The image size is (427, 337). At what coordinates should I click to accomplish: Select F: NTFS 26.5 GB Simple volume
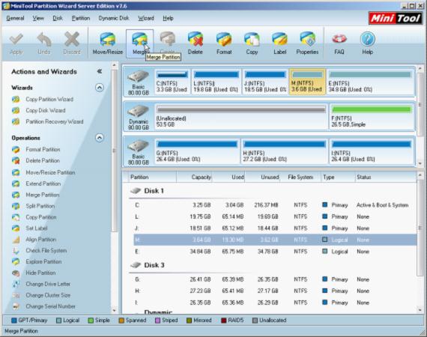point(372,117)
